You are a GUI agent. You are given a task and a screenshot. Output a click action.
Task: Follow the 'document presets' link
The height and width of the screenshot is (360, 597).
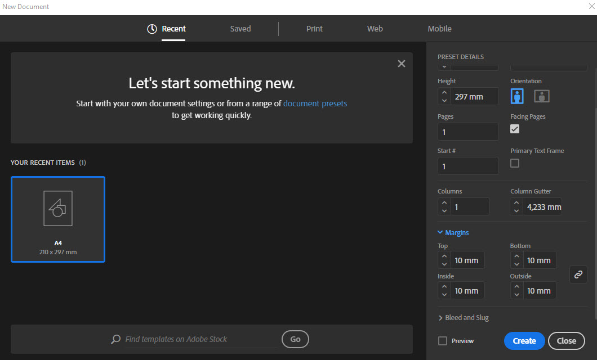click(x=315, y=103)
